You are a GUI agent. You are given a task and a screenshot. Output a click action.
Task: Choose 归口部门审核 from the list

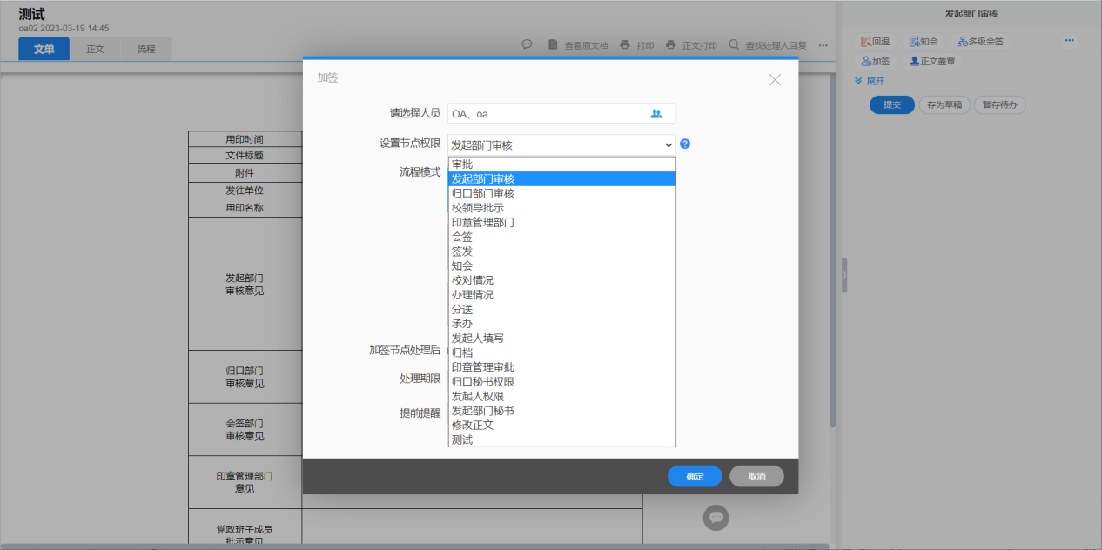pyautogui.click(x=561, y=193)
